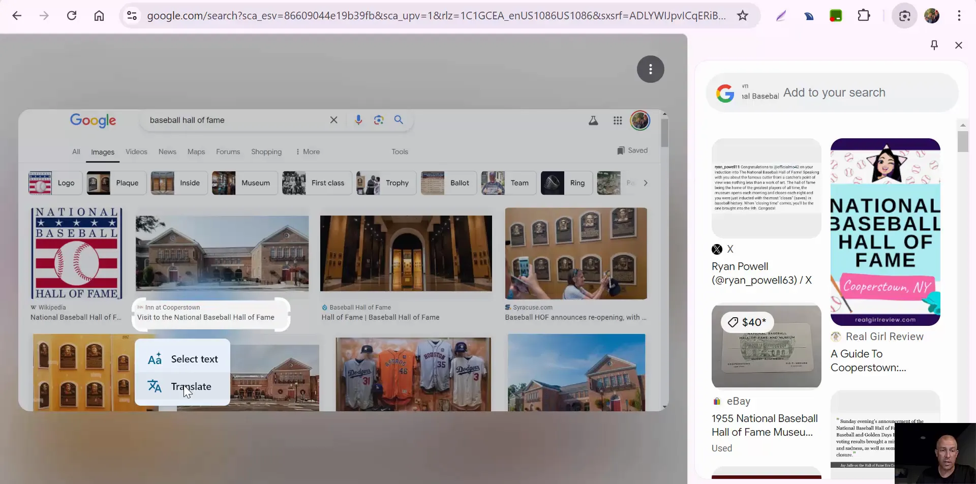Open the browser home page

(99, 16)
